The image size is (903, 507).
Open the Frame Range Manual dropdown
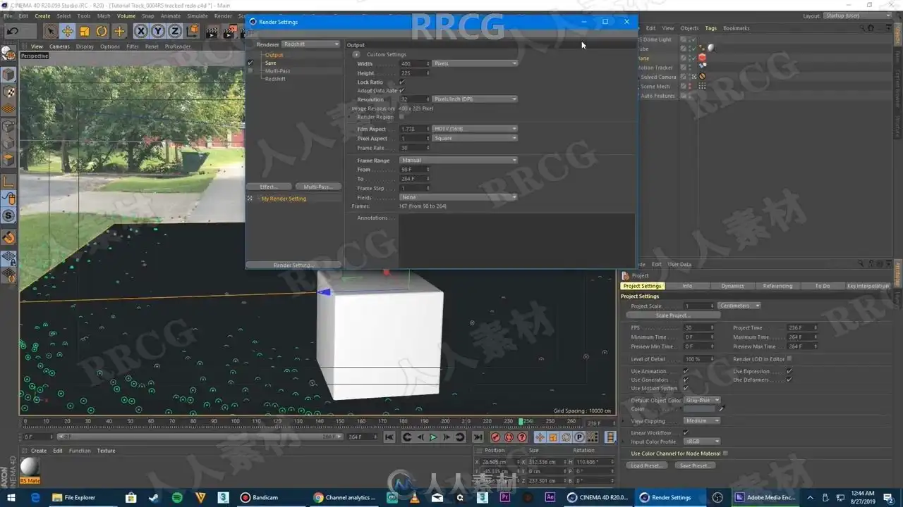click(459, 161)
